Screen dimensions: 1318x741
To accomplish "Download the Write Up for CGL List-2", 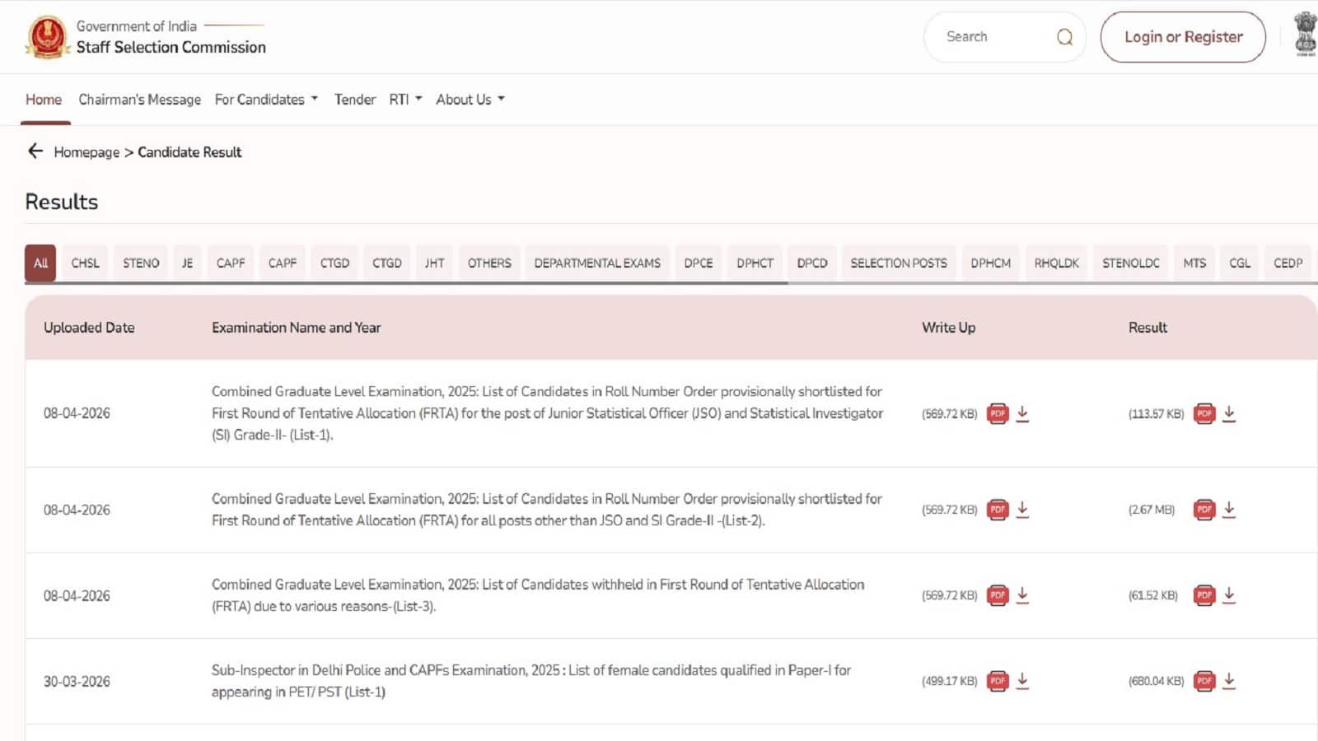I will (1024, 510).
